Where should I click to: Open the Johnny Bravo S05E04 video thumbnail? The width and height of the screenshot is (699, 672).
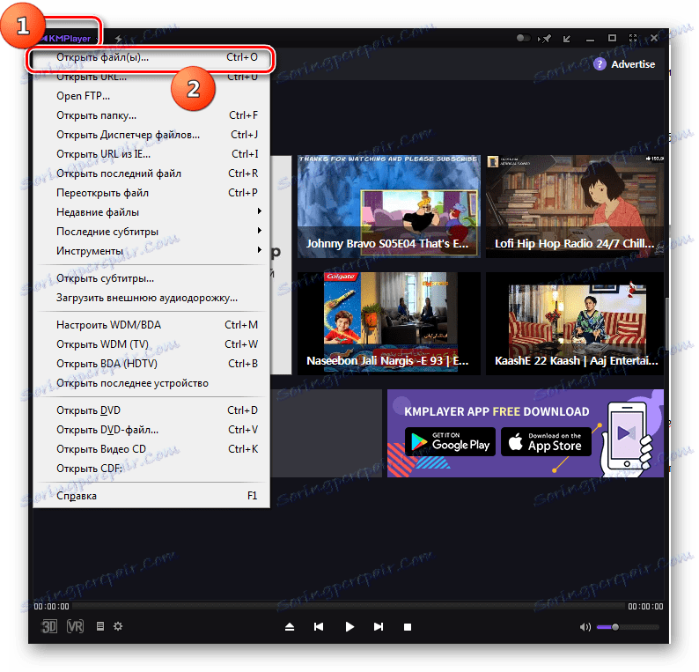pyautogui.click(x=389, y=206)
